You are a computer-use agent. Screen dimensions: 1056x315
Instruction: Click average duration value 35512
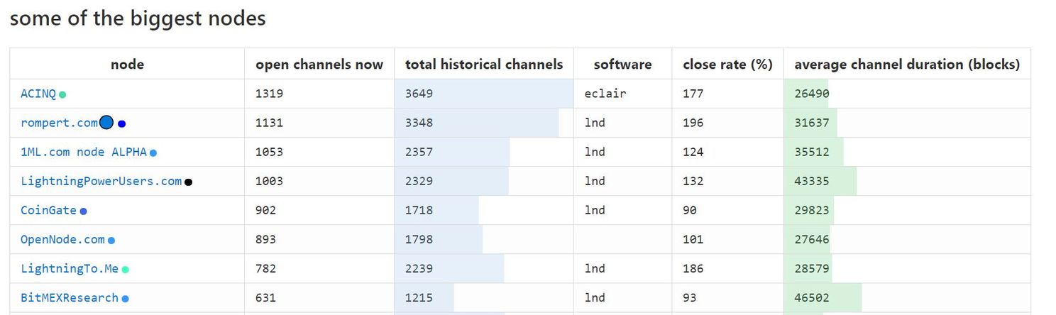[x=811, y=152]
